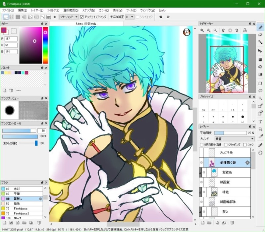Select the Select Pen tool
265x232 pixels.
click(x=260, y=106)
